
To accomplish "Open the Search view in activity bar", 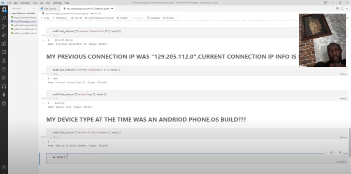I will pyautogui.click(x=4, y=18).
